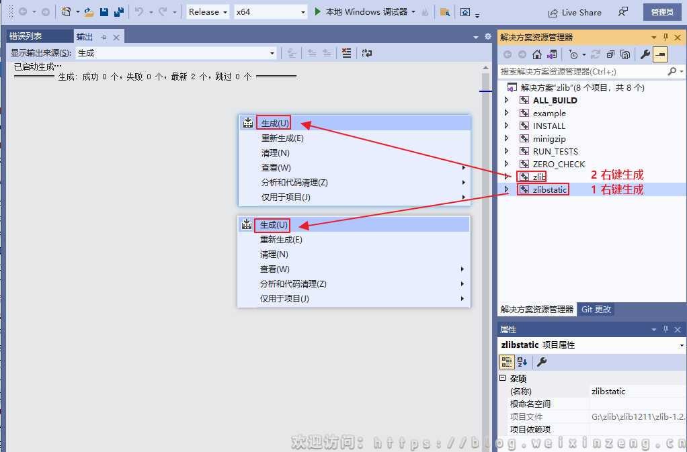Open output window settings gear icon

click(x=487, y=37)
